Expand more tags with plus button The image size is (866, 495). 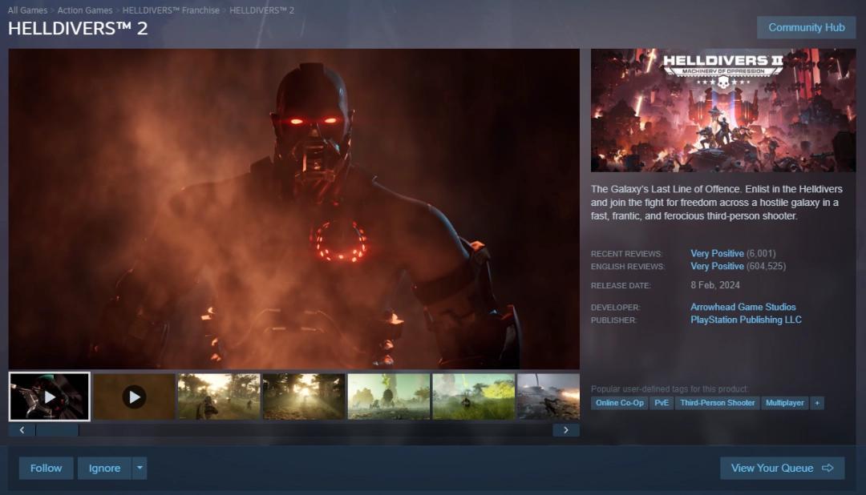[x=817, y=403]
